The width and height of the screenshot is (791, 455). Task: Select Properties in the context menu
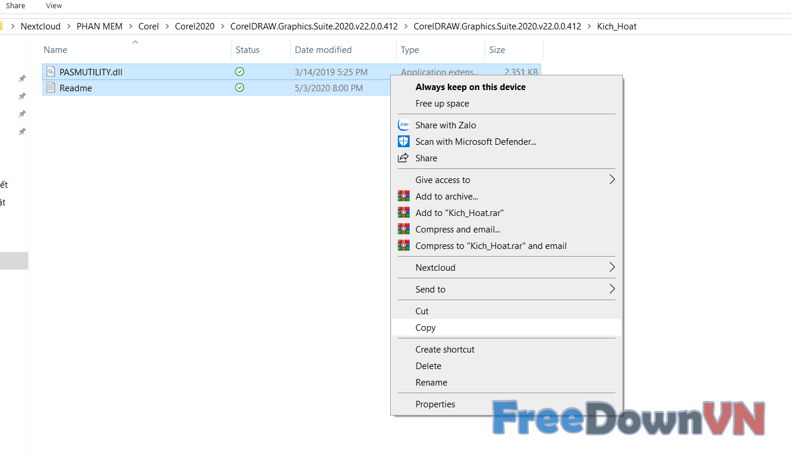pyautogui.click(x=435, y=404)
